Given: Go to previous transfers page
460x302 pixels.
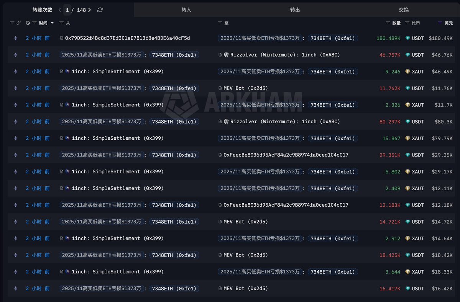Looking at the screenshot, I should click(x=59, y=10).
